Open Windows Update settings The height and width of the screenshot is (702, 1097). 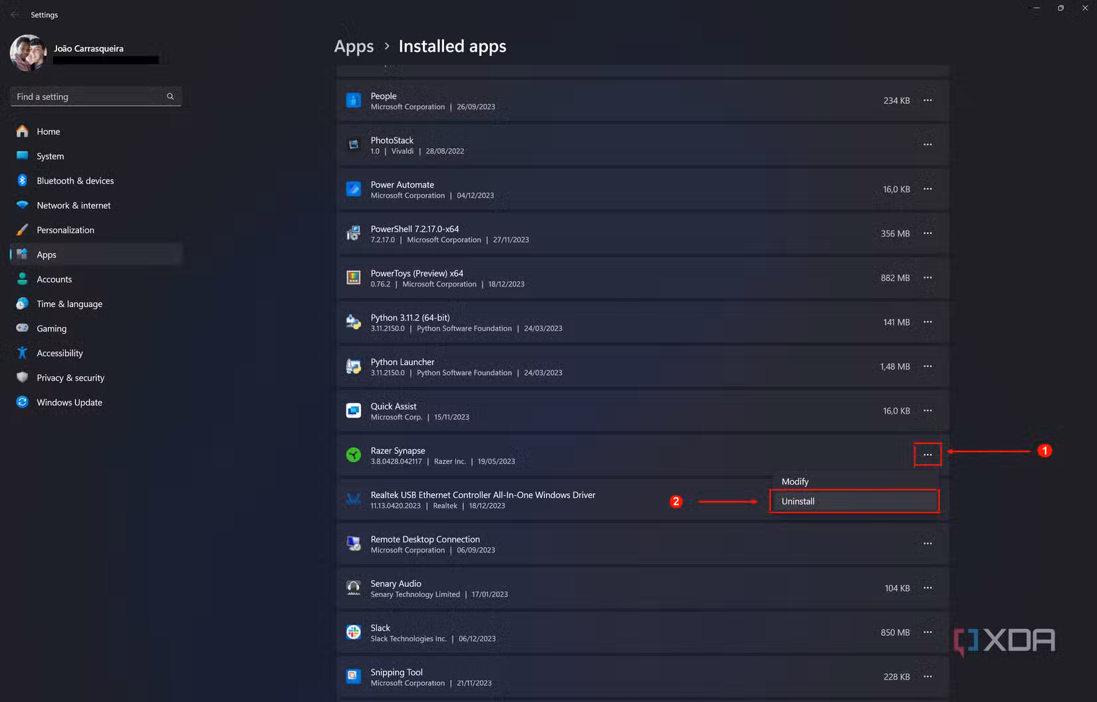[69, 402]
